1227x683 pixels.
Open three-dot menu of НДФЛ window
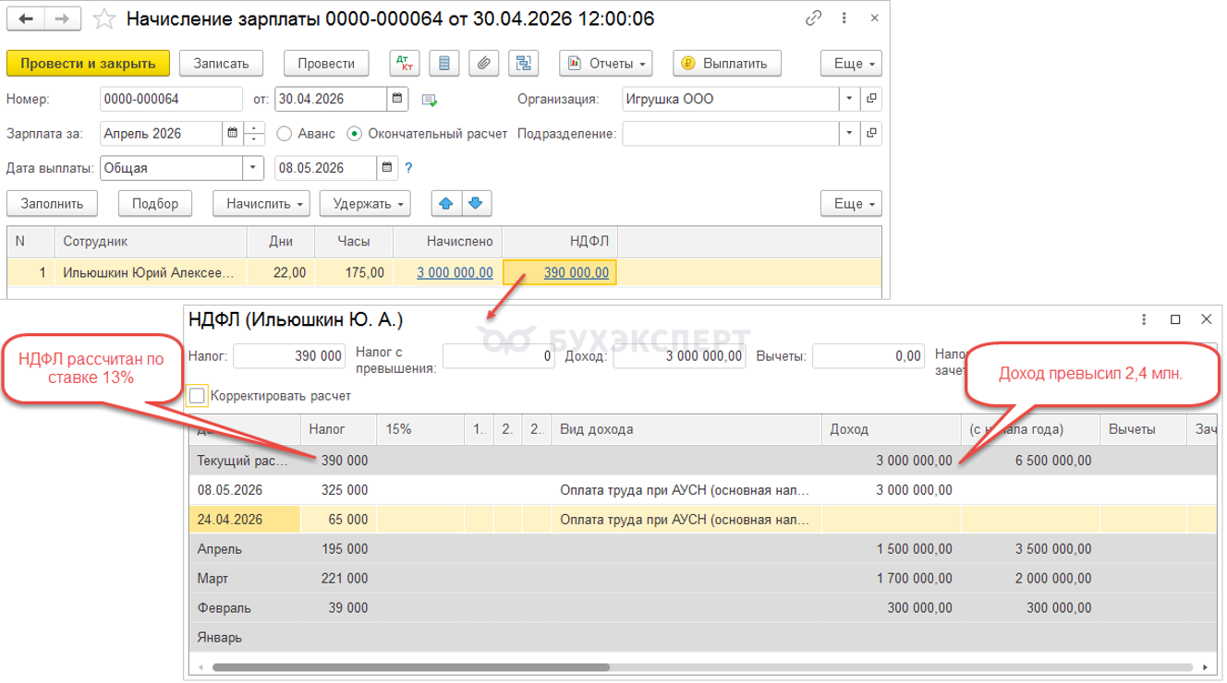(x=1145, y=319)
